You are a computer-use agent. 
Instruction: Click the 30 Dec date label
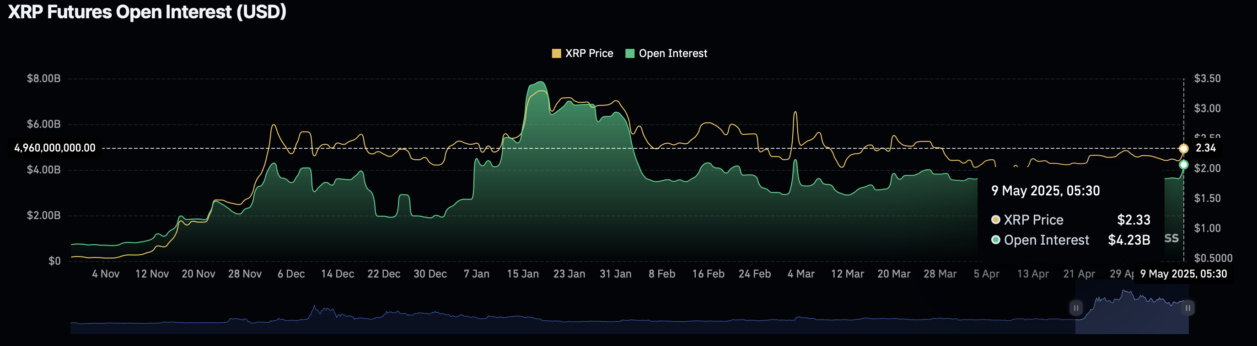(x=430, y=274)
